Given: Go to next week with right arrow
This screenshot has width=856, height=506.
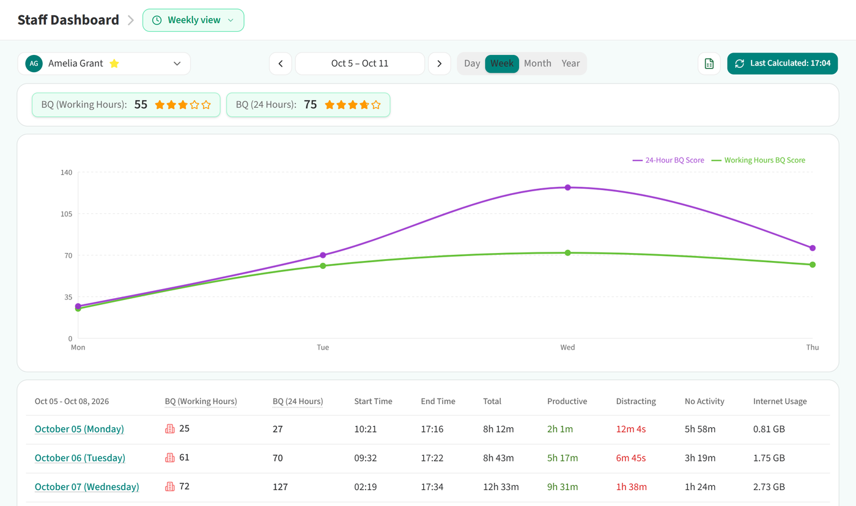Looking at the screenshot, I should [x=440, y=64].
